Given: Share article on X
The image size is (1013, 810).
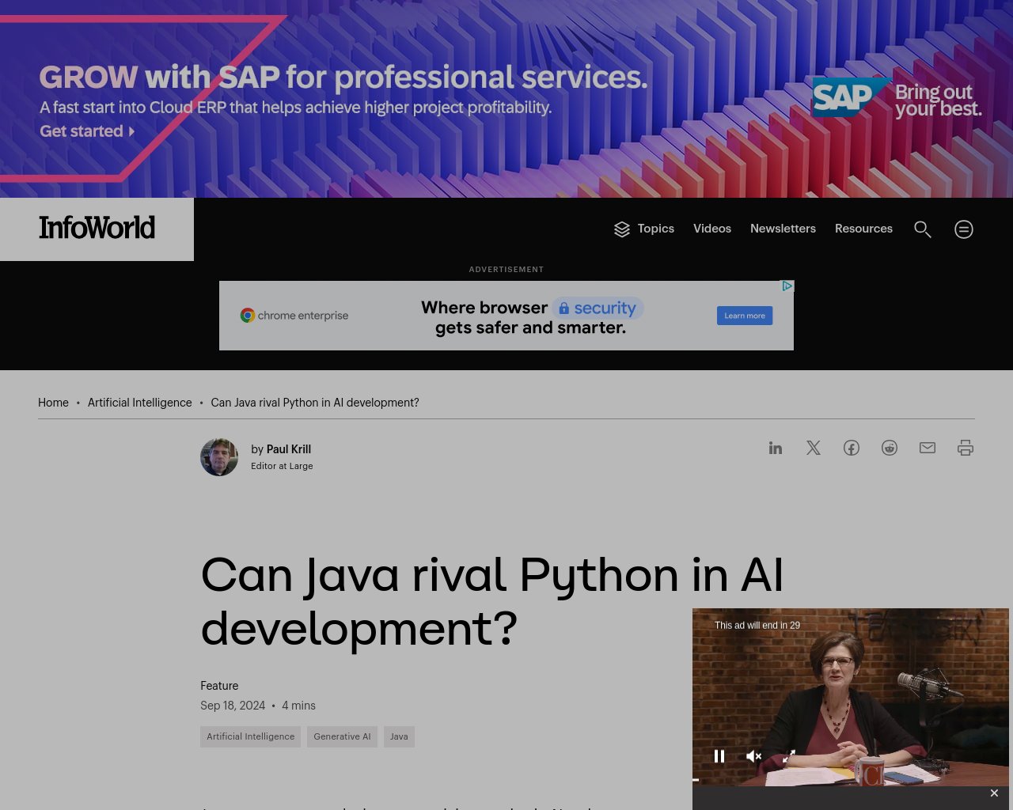Looking at the screenshot, I should [814, 448].
